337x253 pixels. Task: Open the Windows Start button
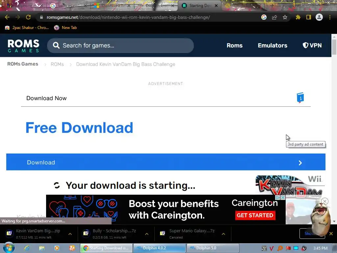9,248
